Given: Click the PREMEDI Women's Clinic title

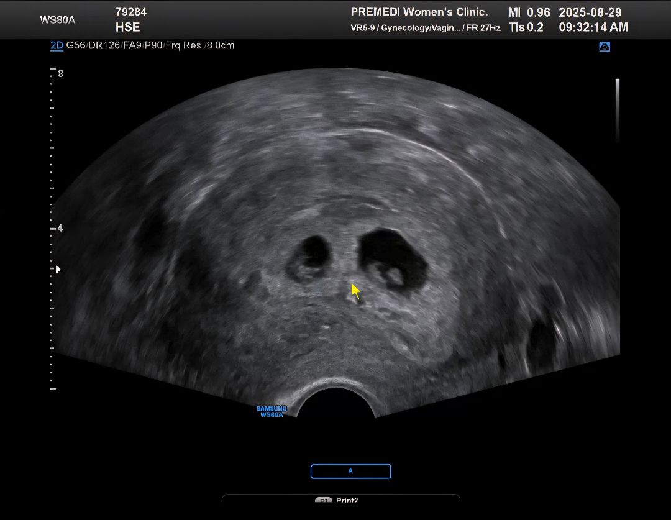Looking at the screenshot, I should point(419,12).
